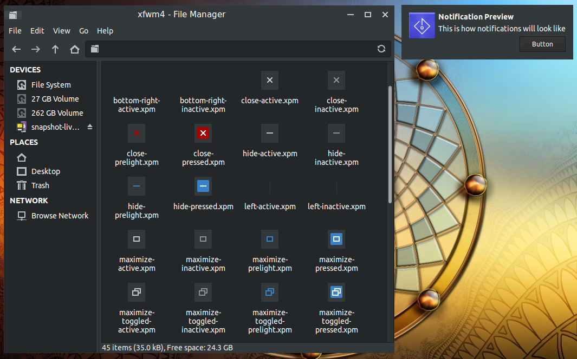This screenshot has height=359, width=577.
Task: Select the maximize-prelight.xpm icon
Action: [270, 239]
